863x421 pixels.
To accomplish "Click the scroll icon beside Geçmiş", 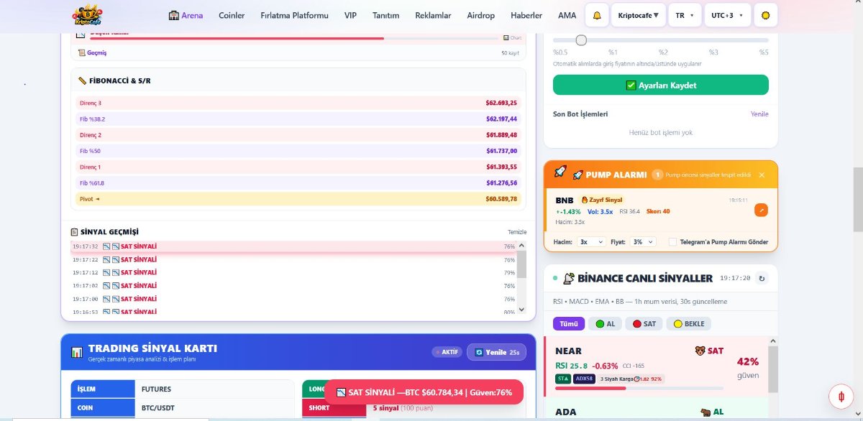I will 82,52.
